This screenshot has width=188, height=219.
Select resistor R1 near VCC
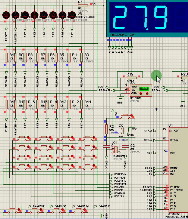coord(83,6)
